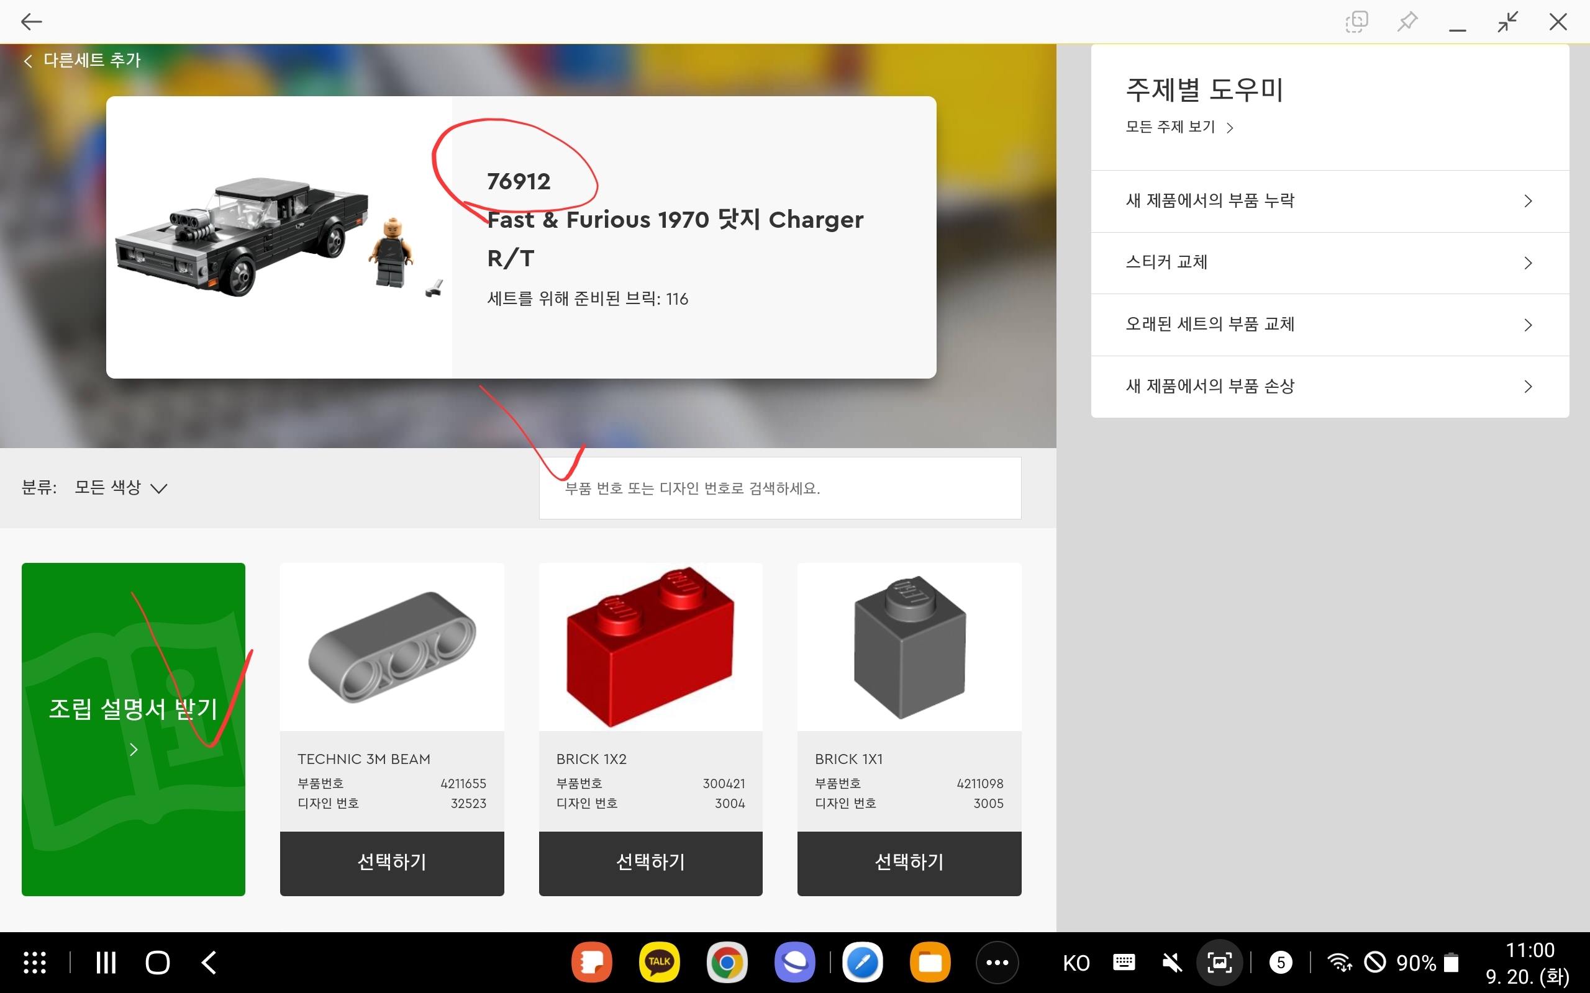
Task: Open 모든 주제 보기 link
Action: (1179, 127)
